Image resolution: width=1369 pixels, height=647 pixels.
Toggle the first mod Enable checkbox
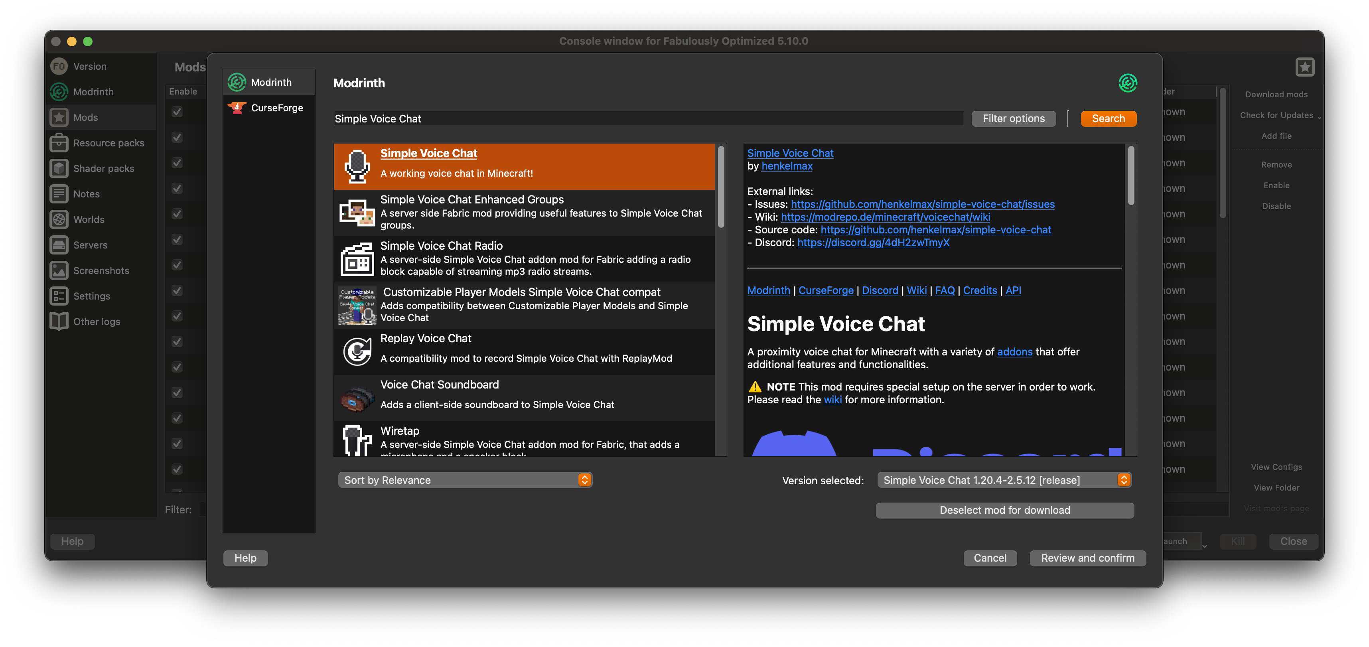click(x=177, y=112)
